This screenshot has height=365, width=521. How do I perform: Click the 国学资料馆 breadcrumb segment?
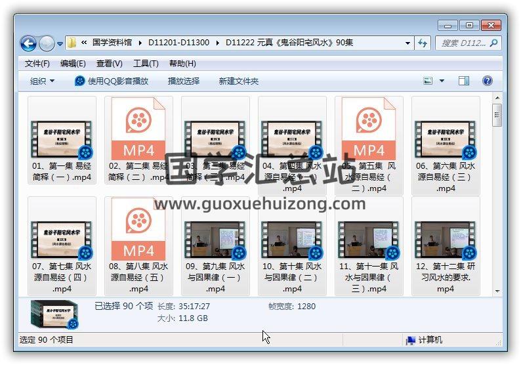(114, 43)
